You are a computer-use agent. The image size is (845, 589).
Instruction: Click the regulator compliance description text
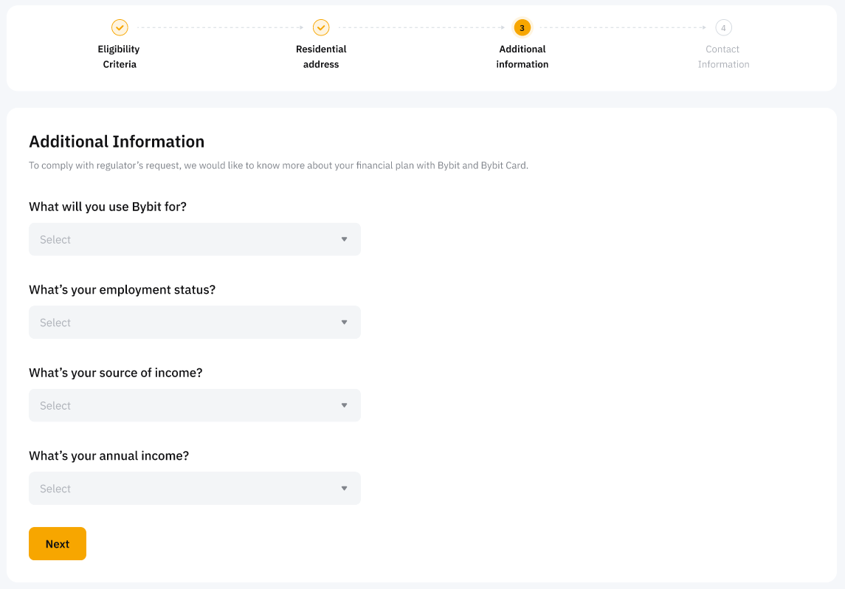click(x=278, y=165)
